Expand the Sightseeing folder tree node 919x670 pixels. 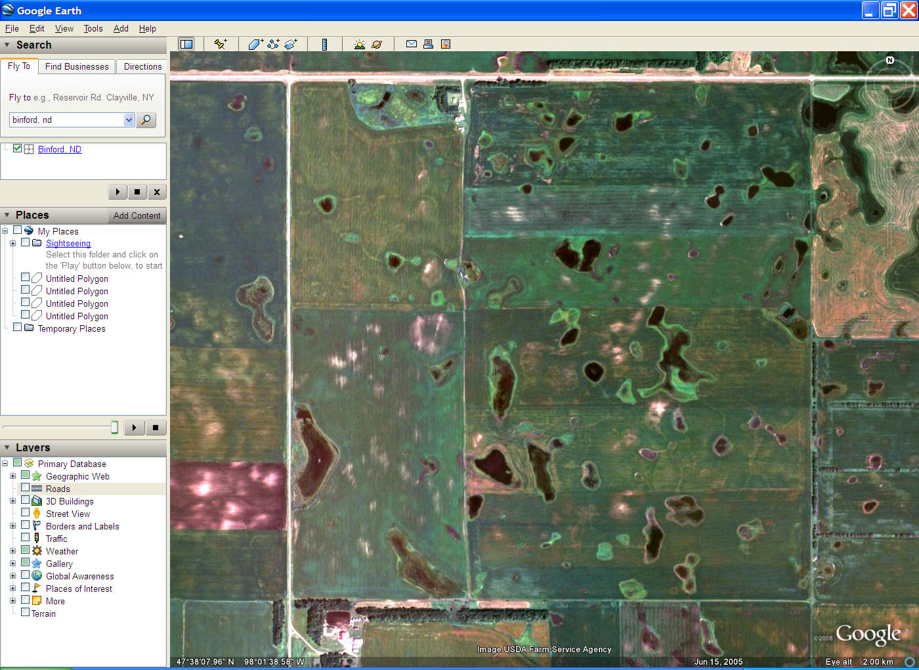point(12,243)
